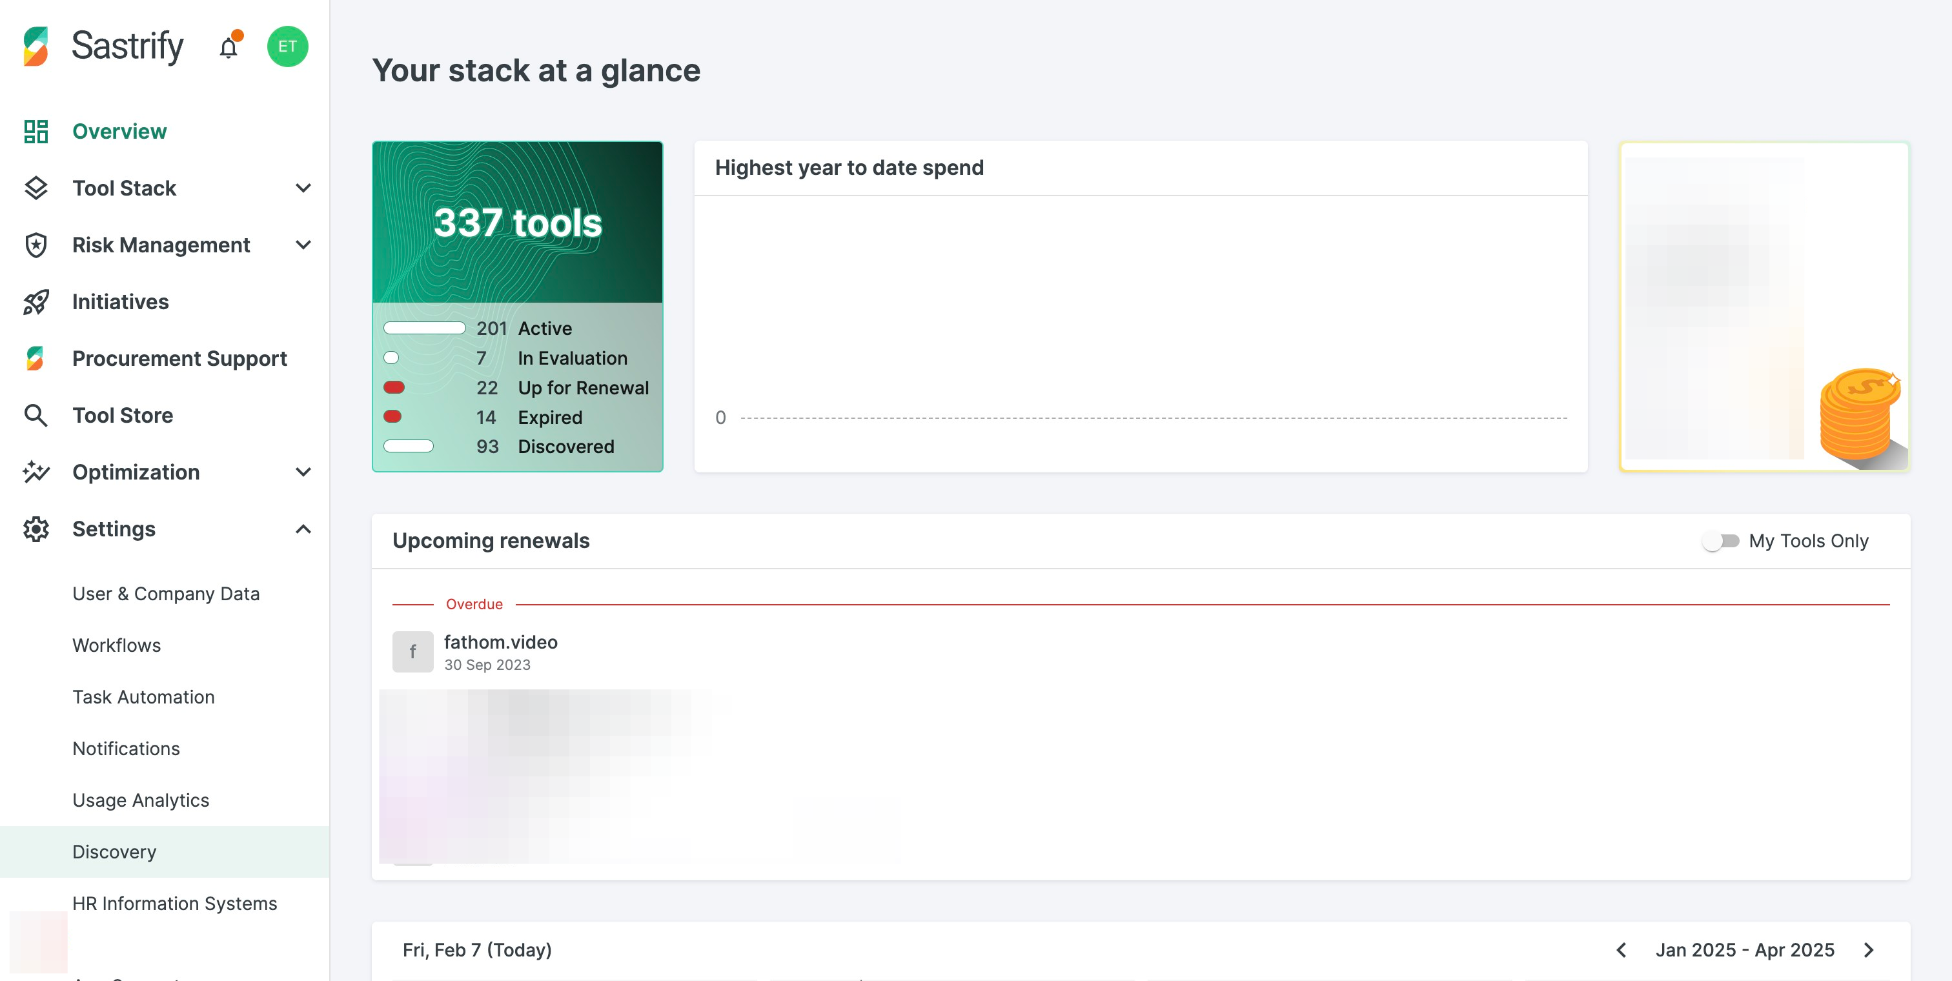The image size is (1952, 981).
Task: Expand the Tool Stack submenu chevron
Action: [303, 188]
